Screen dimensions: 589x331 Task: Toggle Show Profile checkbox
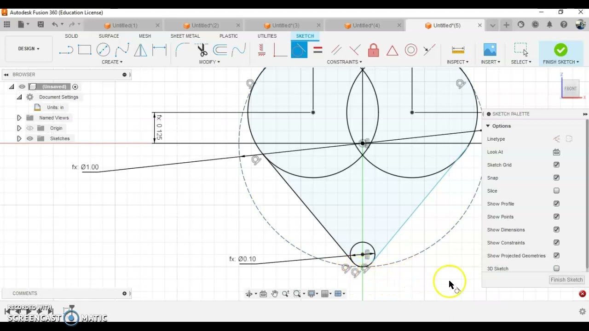click(x=556, y=204)
